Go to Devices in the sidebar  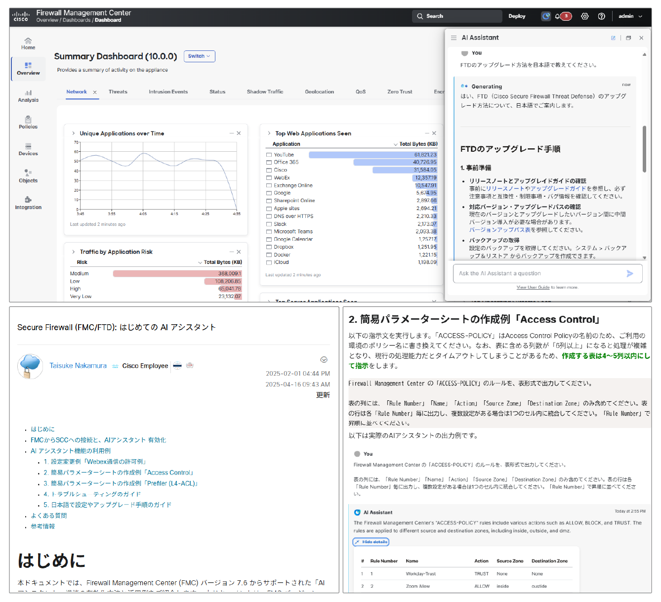28,149
